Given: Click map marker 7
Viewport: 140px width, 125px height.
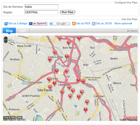Looking at the screenshot, I should 54,83.
